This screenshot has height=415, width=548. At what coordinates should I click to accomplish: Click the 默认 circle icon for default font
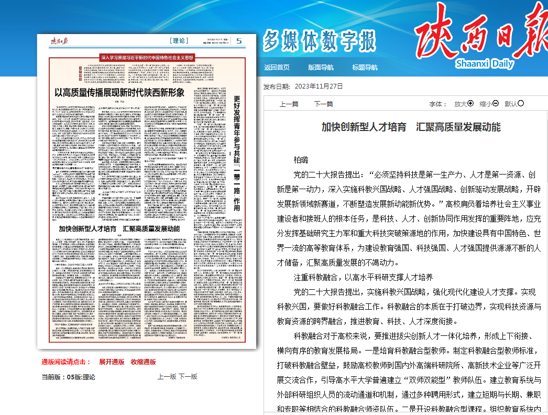pyautogui.click(x=521, y=104)
